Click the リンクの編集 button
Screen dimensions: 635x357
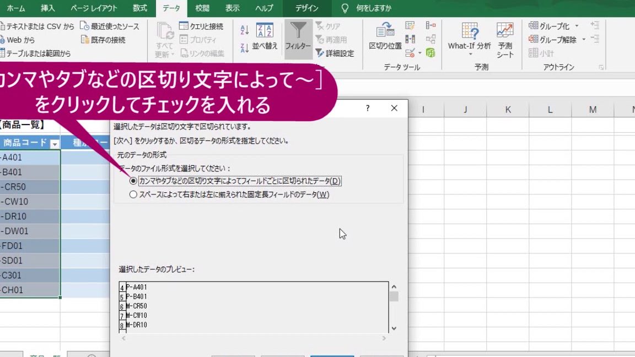coord(202,53)
